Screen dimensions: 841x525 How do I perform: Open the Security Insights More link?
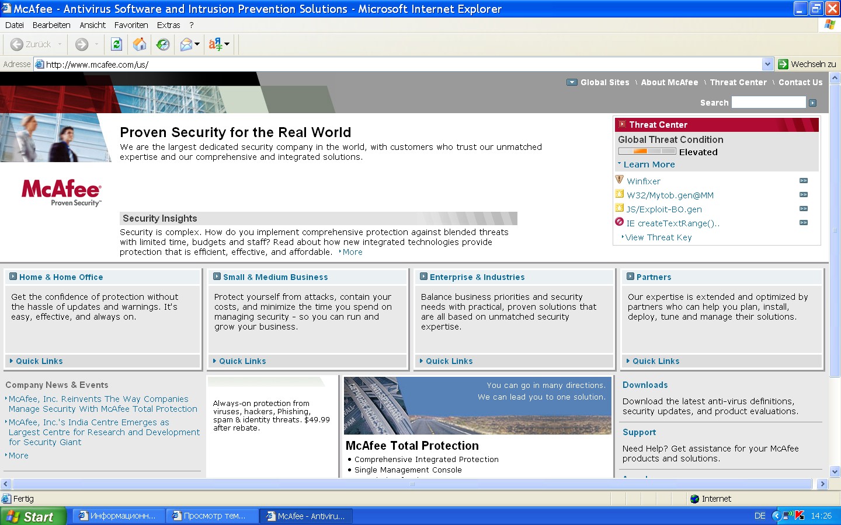[352, 252]
